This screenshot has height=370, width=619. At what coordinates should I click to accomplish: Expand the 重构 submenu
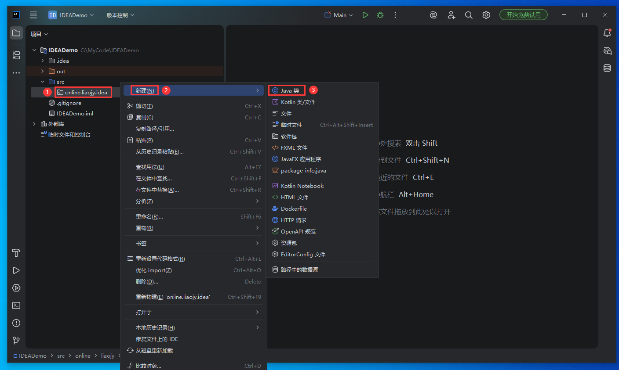(193, 228)
